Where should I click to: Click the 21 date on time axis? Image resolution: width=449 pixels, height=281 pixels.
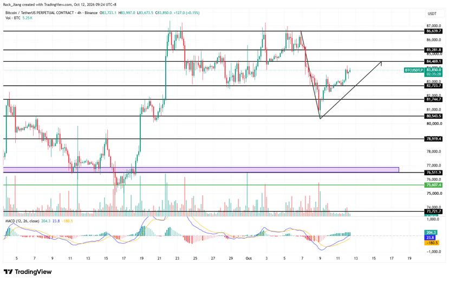[159, 258]
